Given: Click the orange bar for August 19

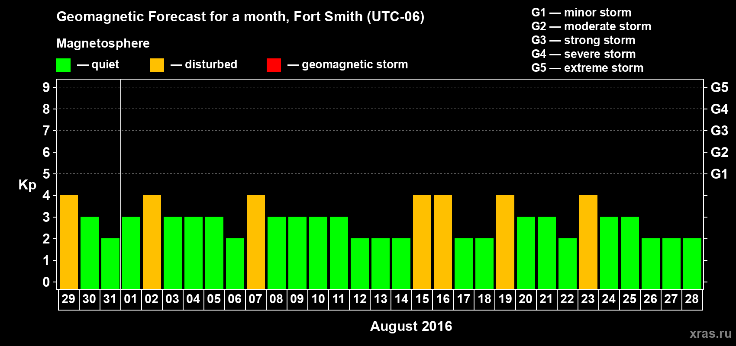Looking at the screenshot, I should [x=505, y=242].
